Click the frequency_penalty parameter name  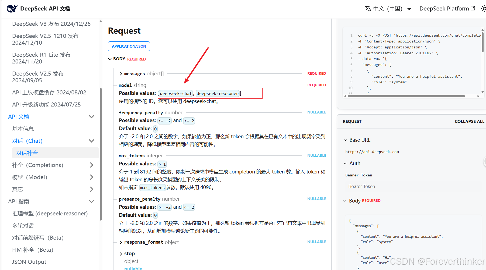click(x=141, y=113)
